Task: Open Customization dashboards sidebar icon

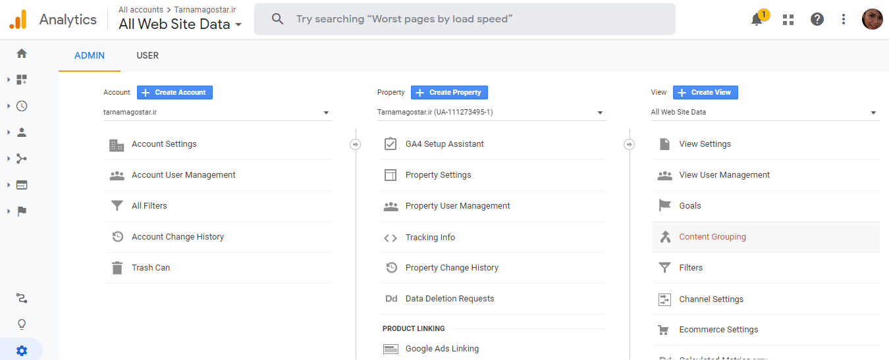Action: point(22,80)
